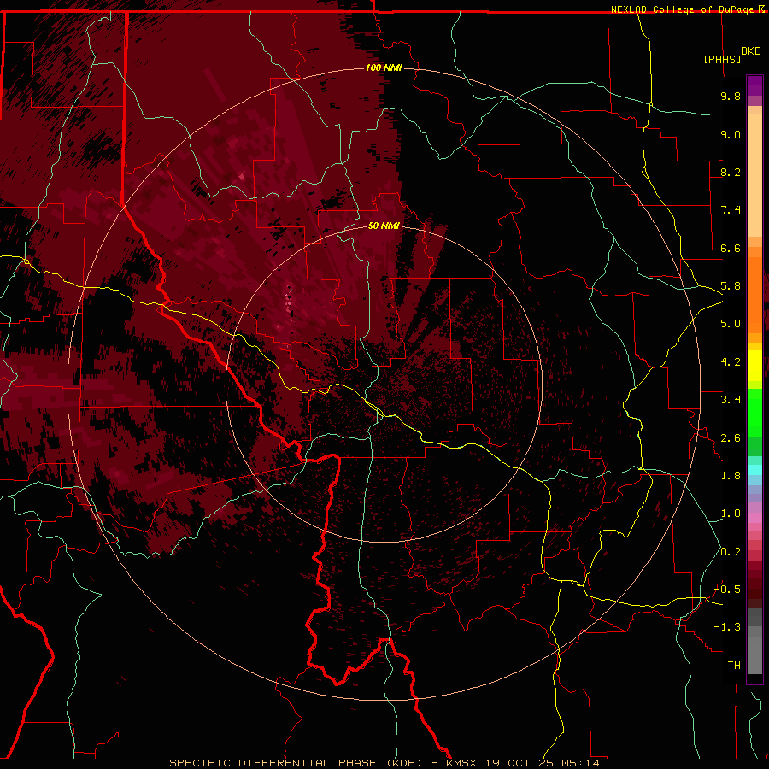769x769 pixels.
Task: Click the SPECIFIC DIFFERENTIAL PHASE (KDP) caption
Action: tap(296, 763)
